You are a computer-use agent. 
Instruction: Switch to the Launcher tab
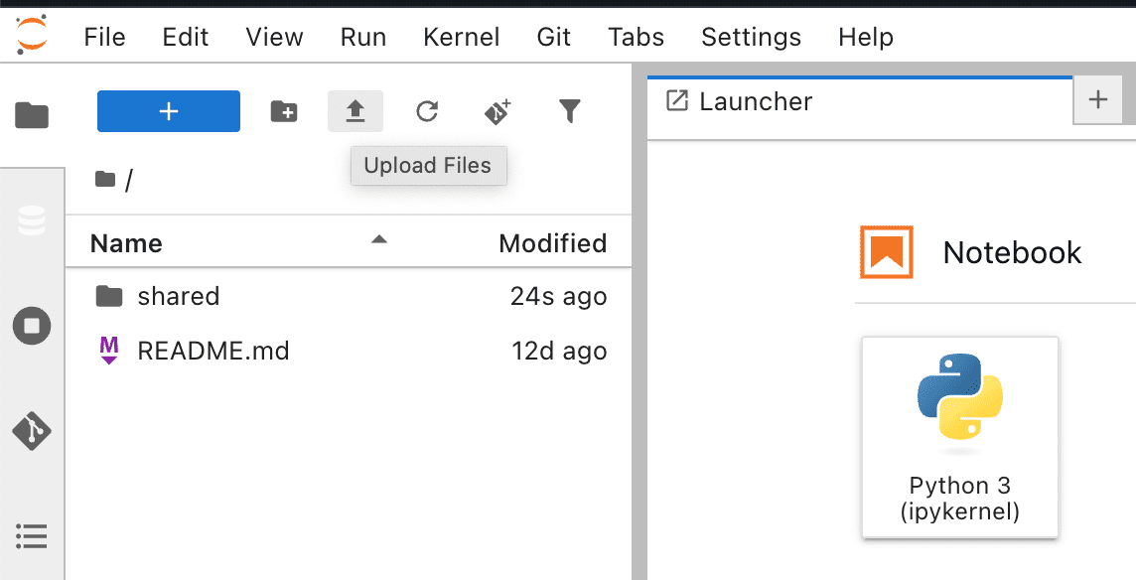click(x=755, y=101)
